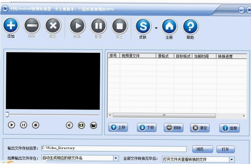
Task: Click the 移除 minus icon in top toolbar
Action: click(32, 25)
